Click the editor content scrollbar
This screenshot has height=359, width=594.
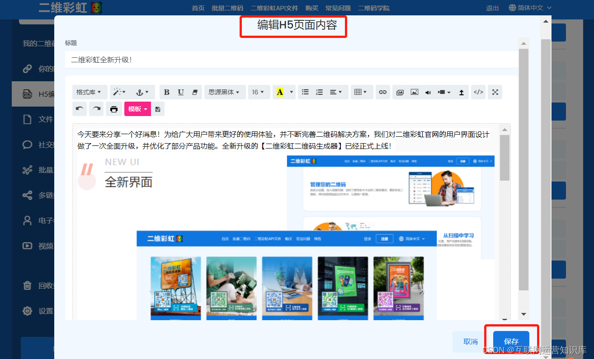point(505,158)
